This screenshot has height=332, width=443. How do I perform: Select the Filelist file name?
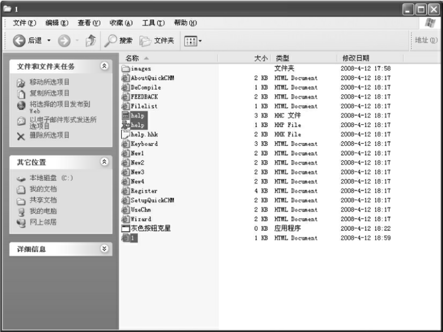[x=144, y=106]
